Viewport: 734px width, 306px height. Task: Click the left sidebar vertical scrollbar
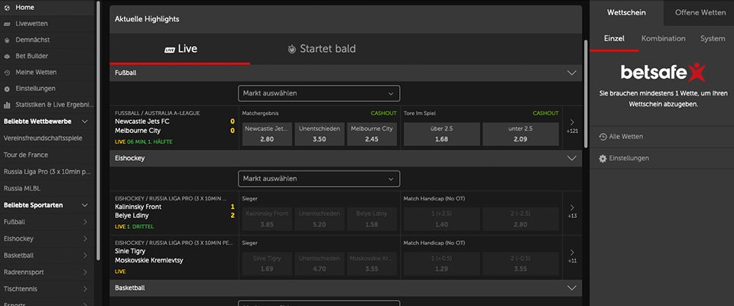click(99, 130)
